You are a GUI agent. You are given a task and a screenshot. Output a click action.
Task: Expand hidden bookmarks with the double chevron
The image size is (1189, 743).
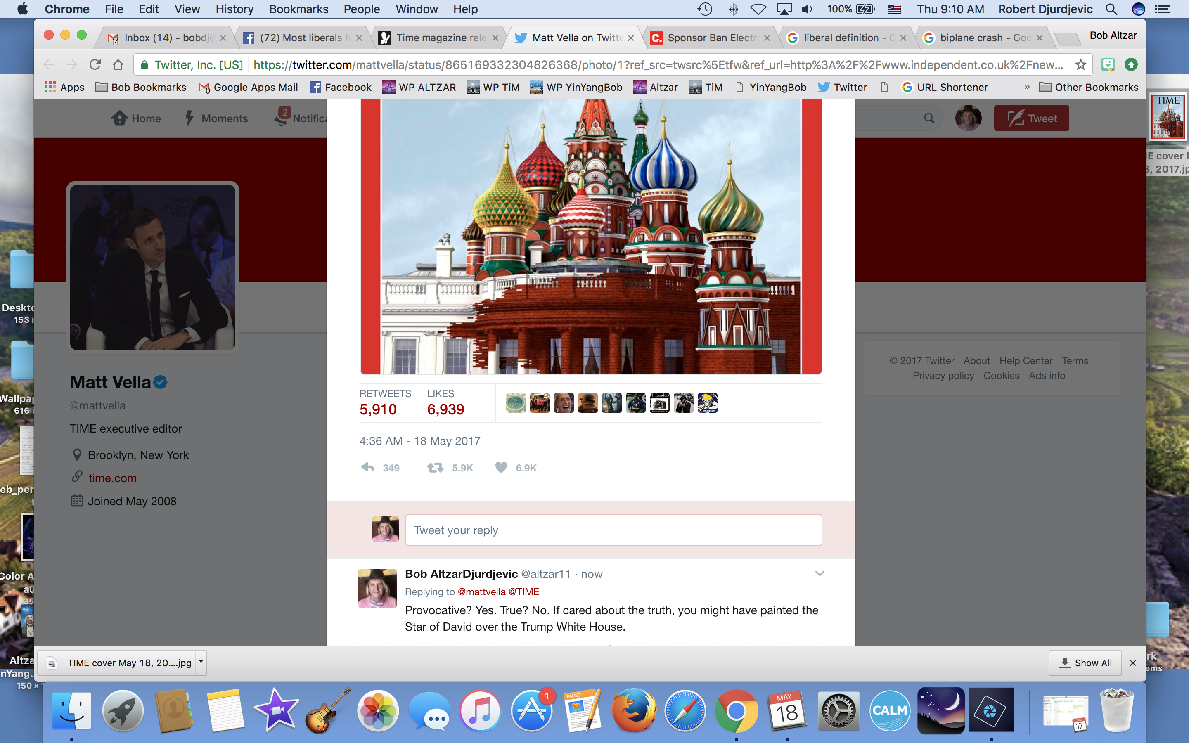pos(1026,87)
